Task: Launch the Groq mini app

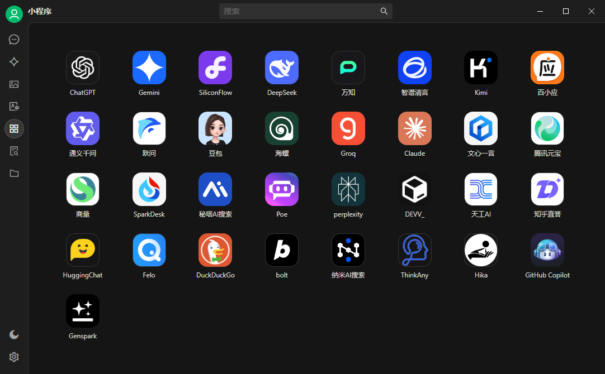Action: tap(348, 128)
